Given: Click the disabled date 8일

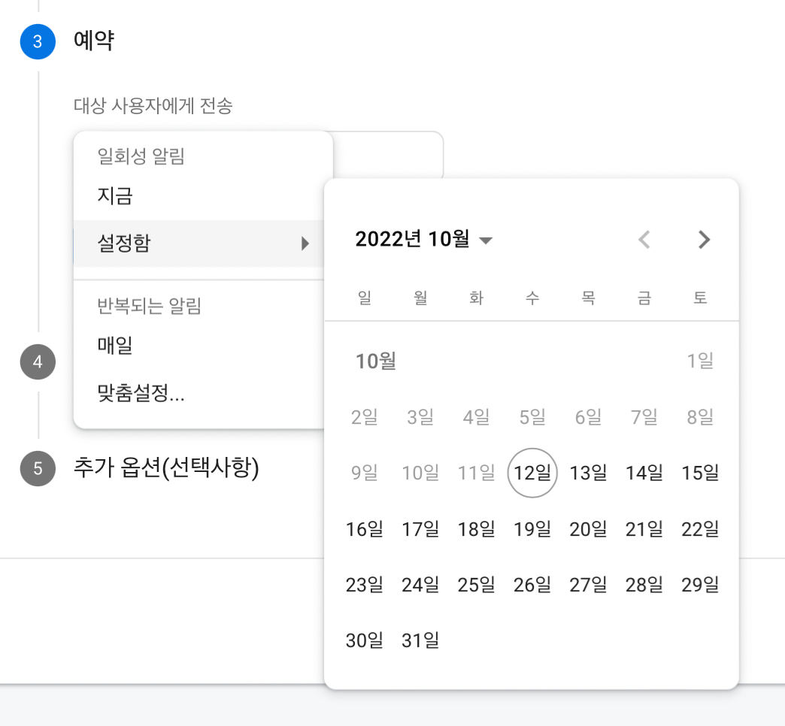Looking at the screenshot, I should pos(700,417).
